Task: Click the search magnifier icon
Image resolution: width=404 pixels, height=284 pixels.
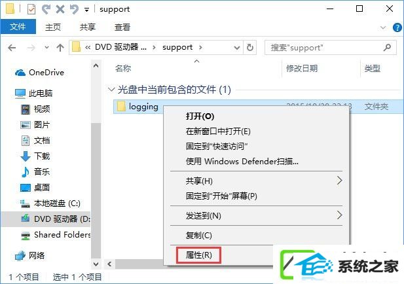Action: [x=387, y=47]
